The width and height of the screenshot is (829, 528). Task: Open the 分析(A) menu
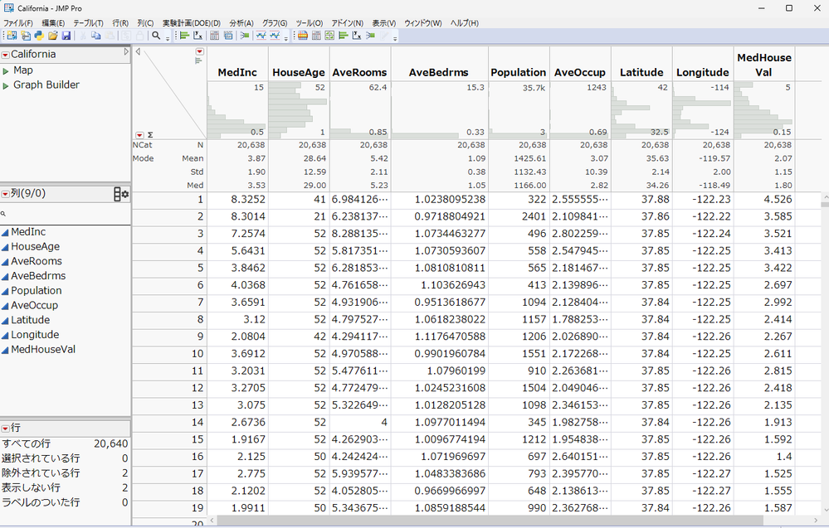coord(241,23)
